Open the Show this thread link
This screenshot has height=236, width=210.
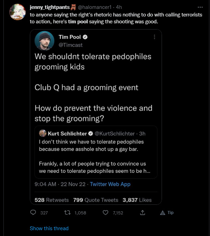(x=49, y=228)
